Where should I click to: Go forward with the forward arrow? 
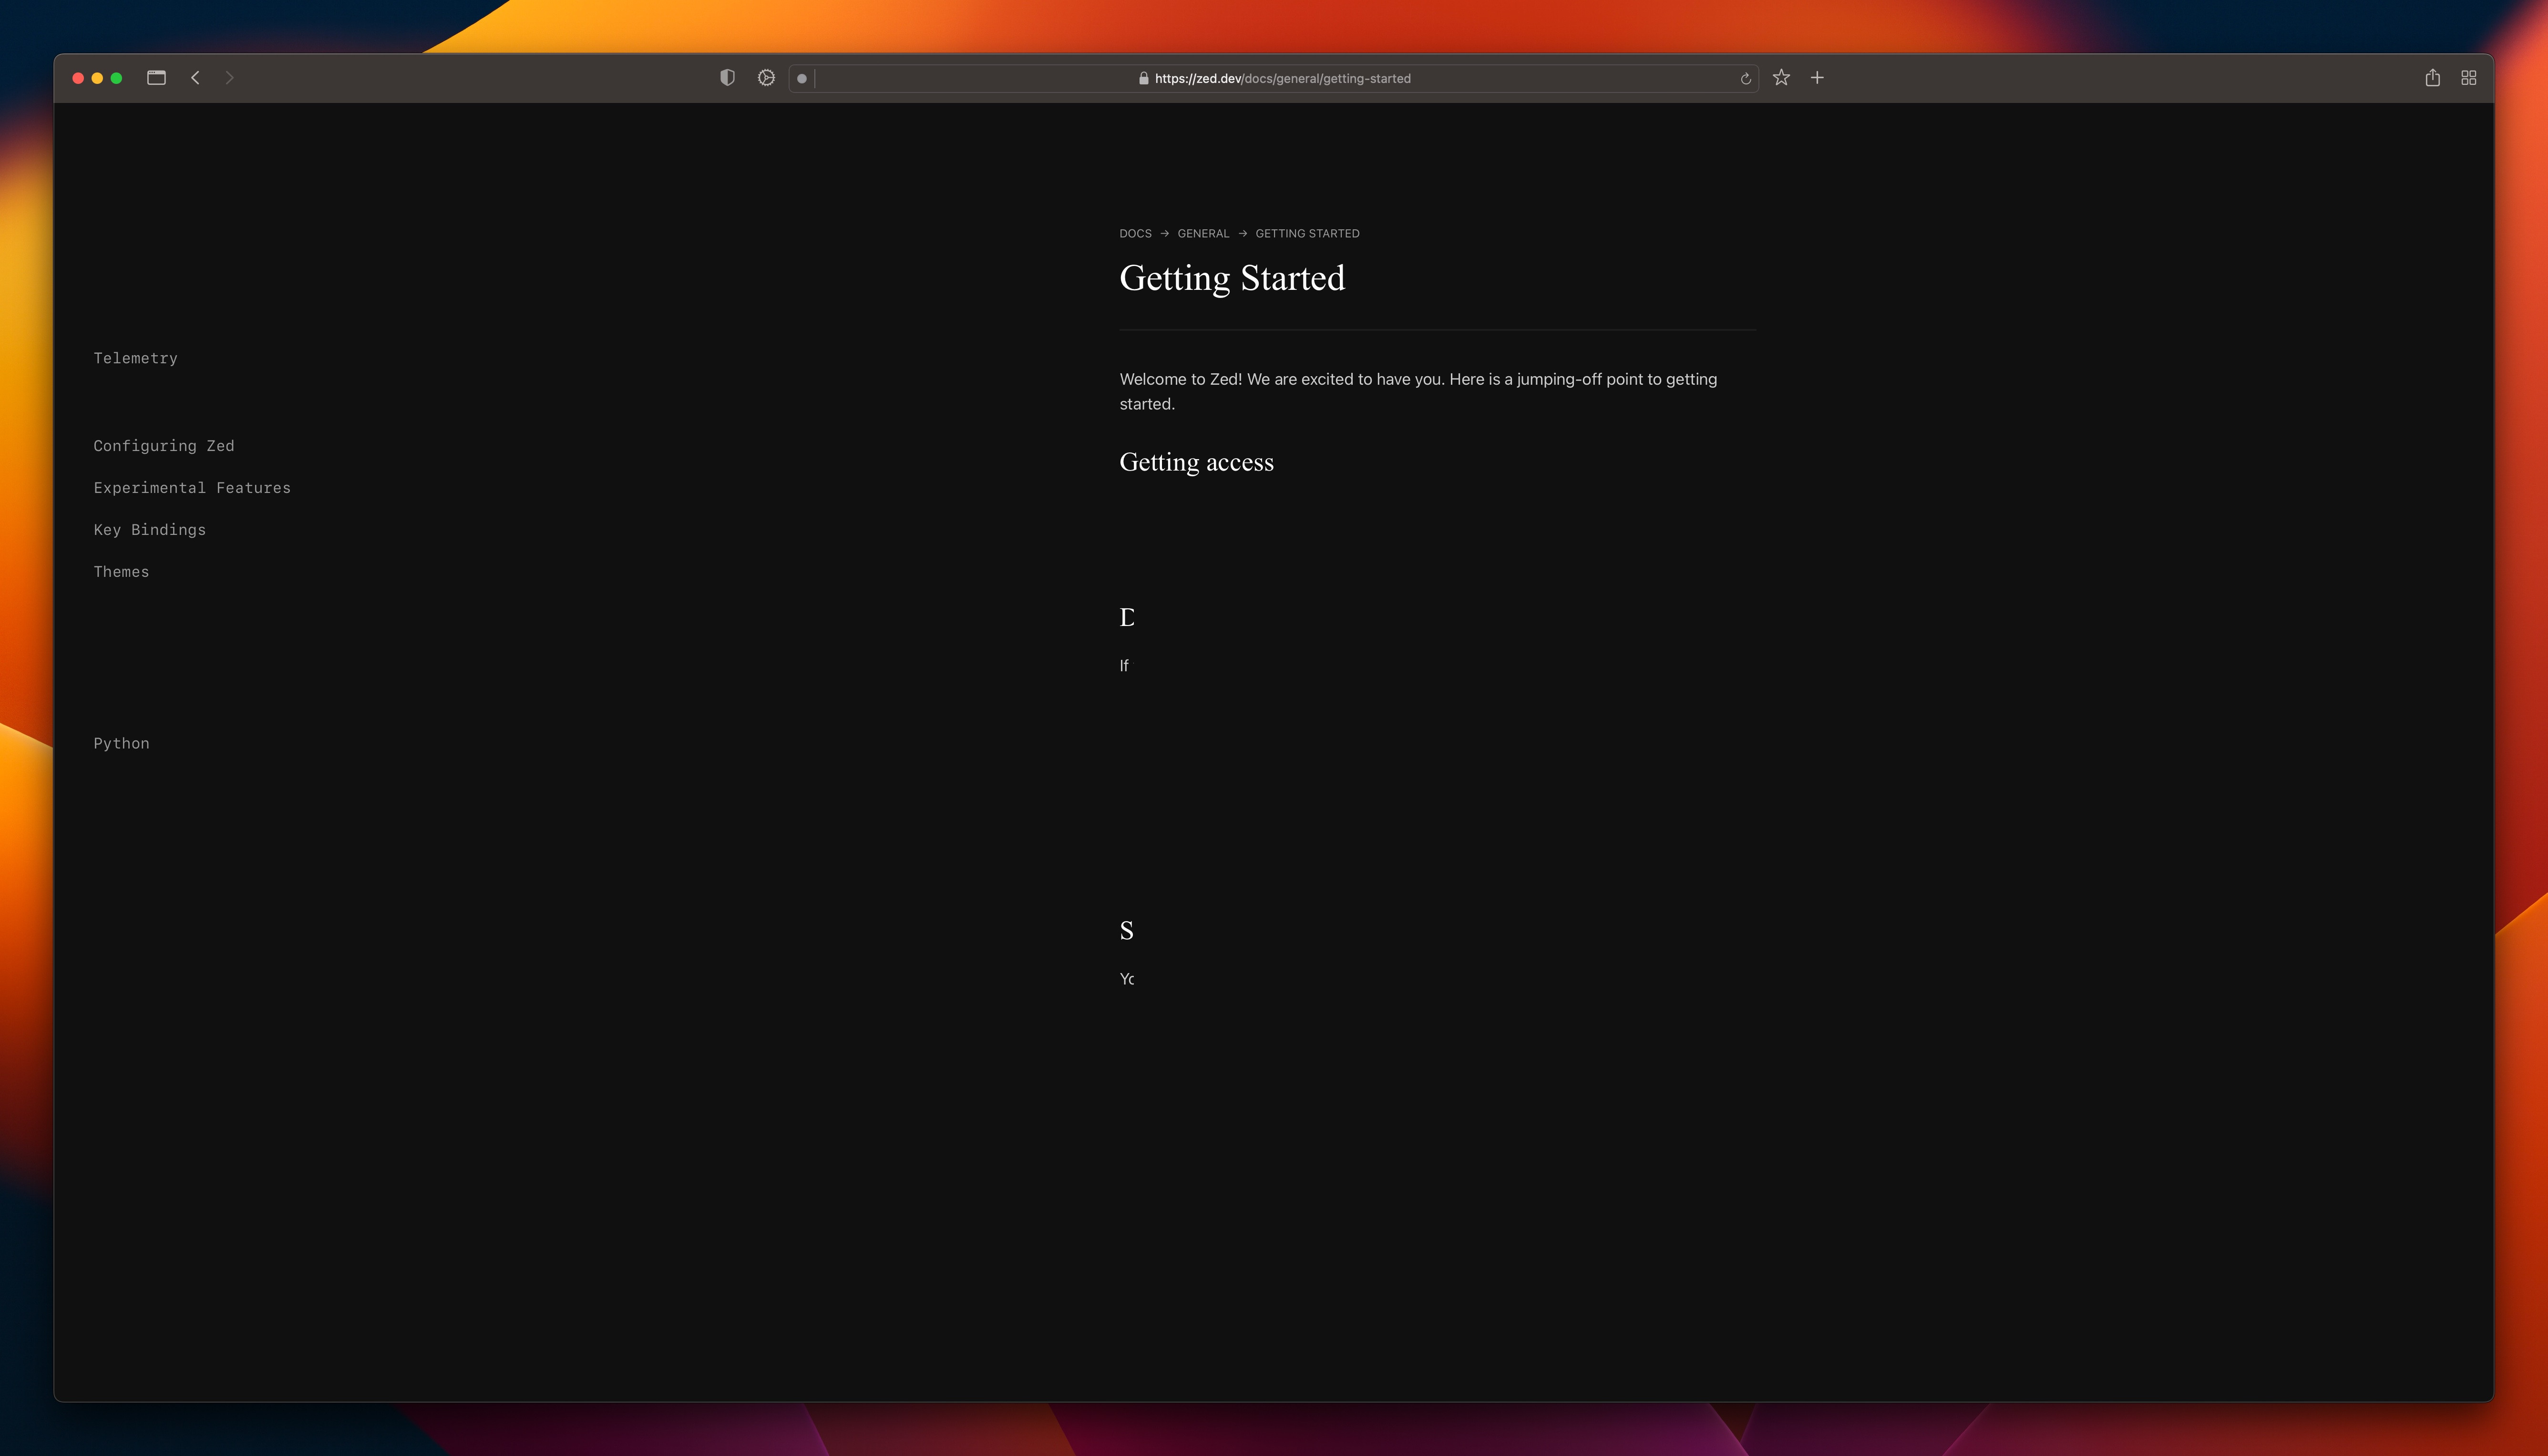point(230,78)
